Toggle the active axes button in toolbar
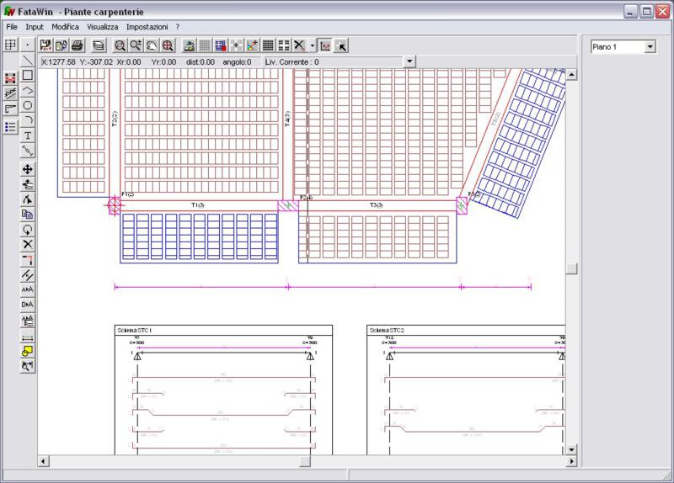Viewport: 674px width, 483px height. click(x=325, y=45)
